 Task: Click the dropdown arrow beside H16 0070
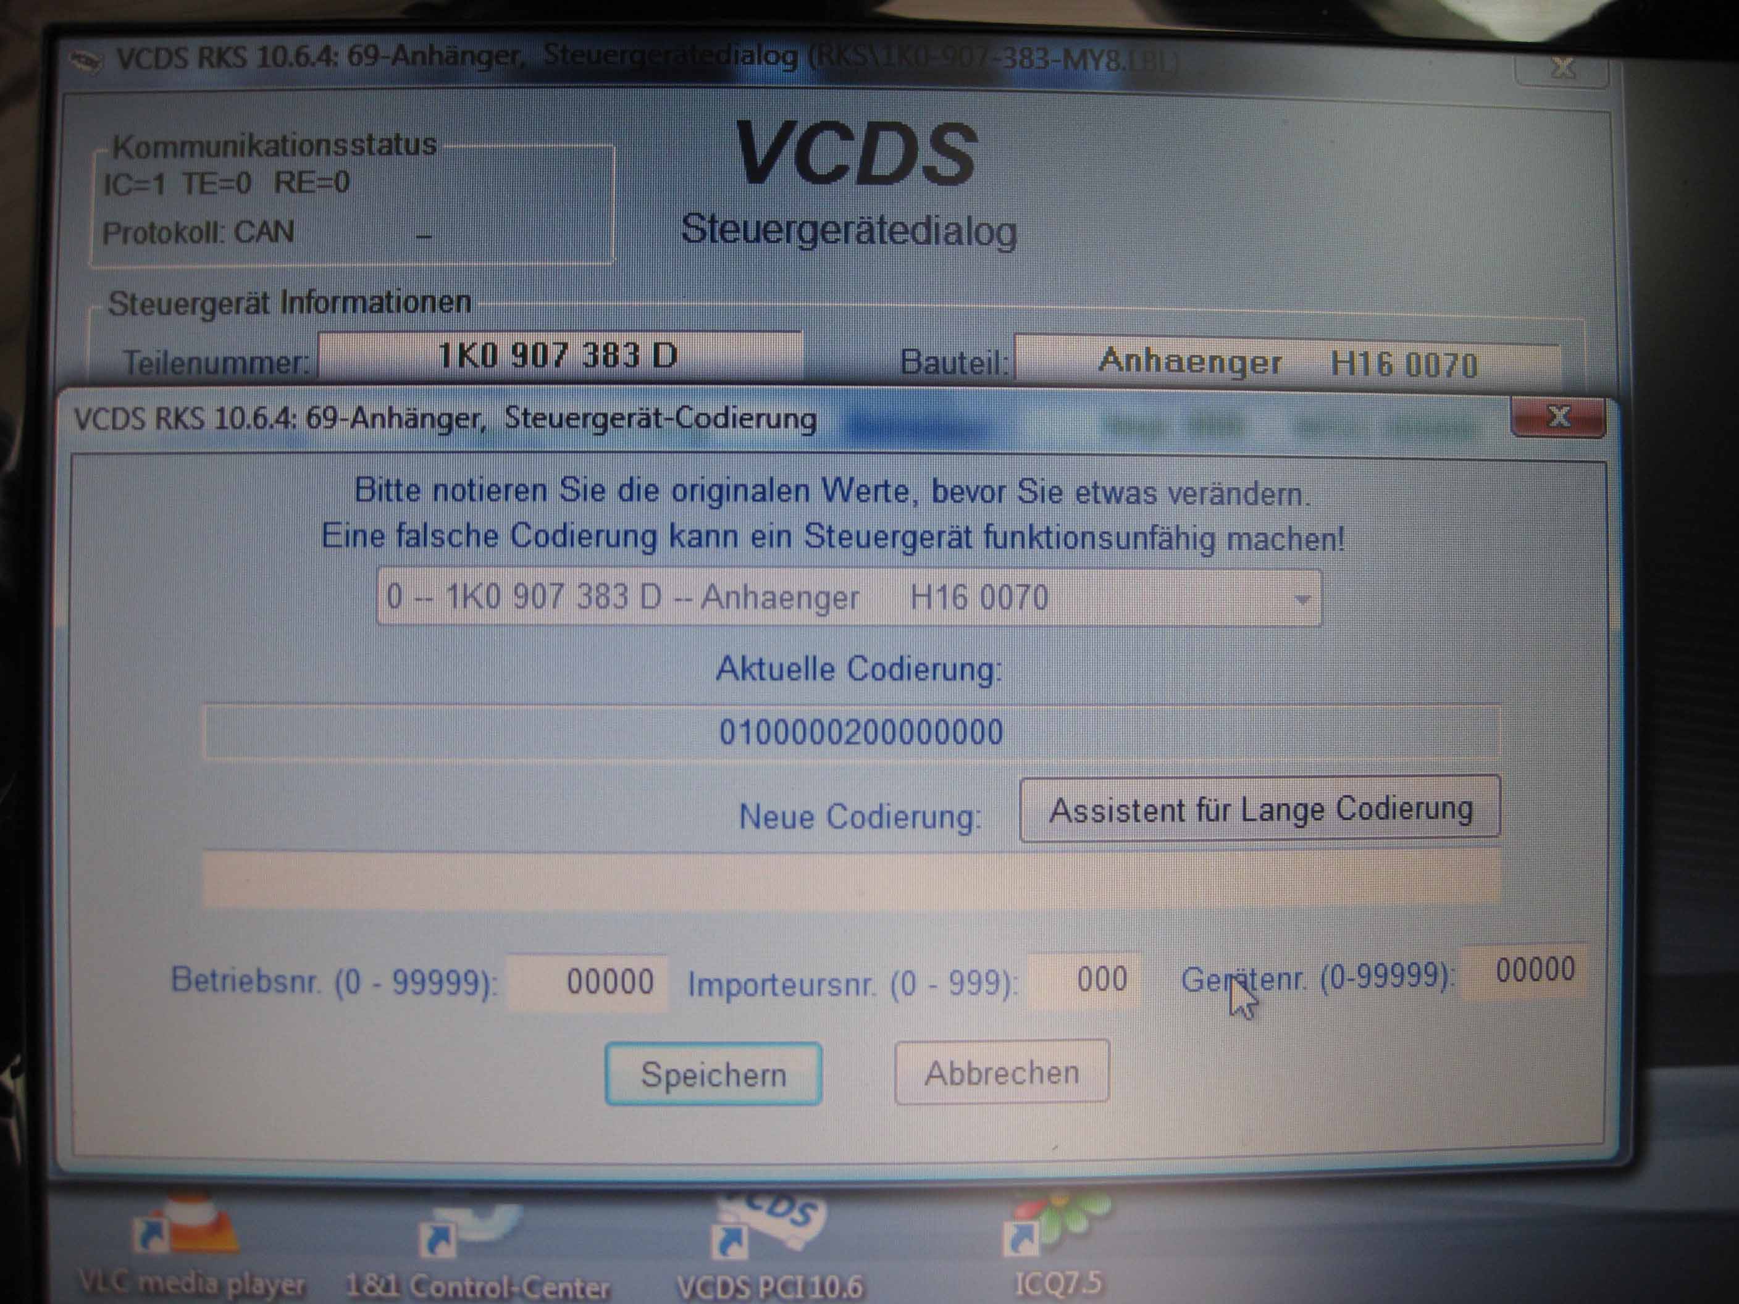1301,599
